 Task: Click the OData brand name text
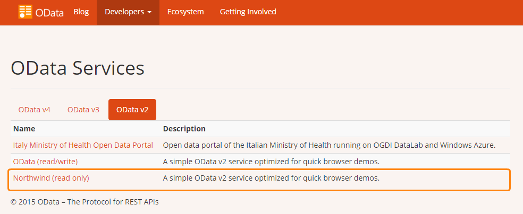click(x=49, y=13)
